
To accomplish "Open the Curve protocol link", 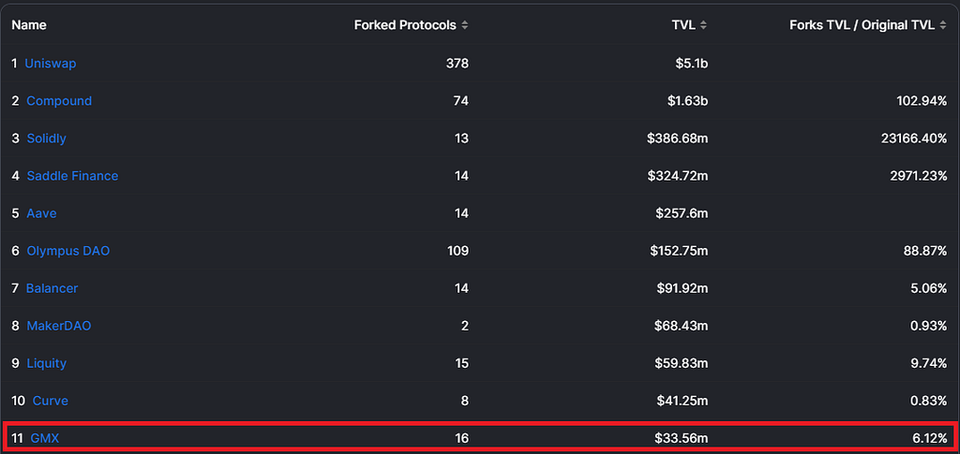I will coord(51,401).
